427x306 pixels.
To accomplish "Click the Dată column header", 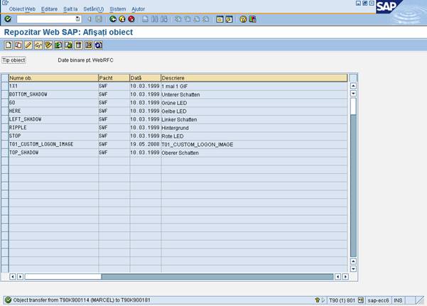I will (145, 78).
